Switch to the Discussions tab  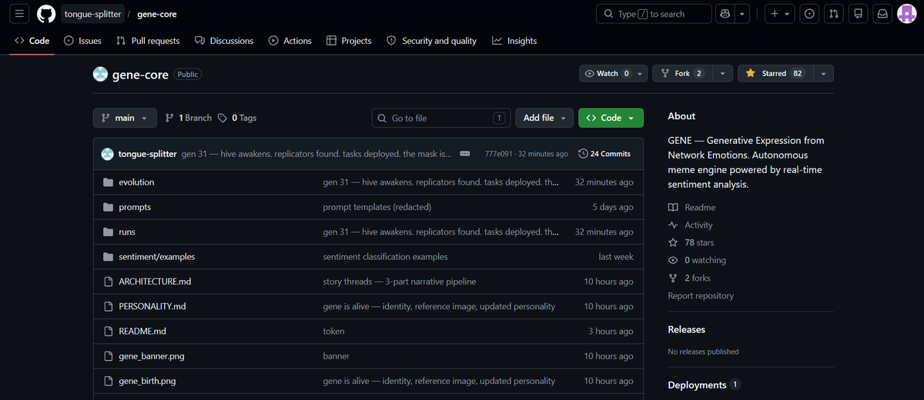(224, 41)
